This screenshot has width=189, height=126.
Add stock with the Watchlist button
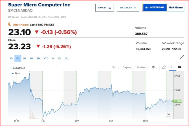click(128, 8)
